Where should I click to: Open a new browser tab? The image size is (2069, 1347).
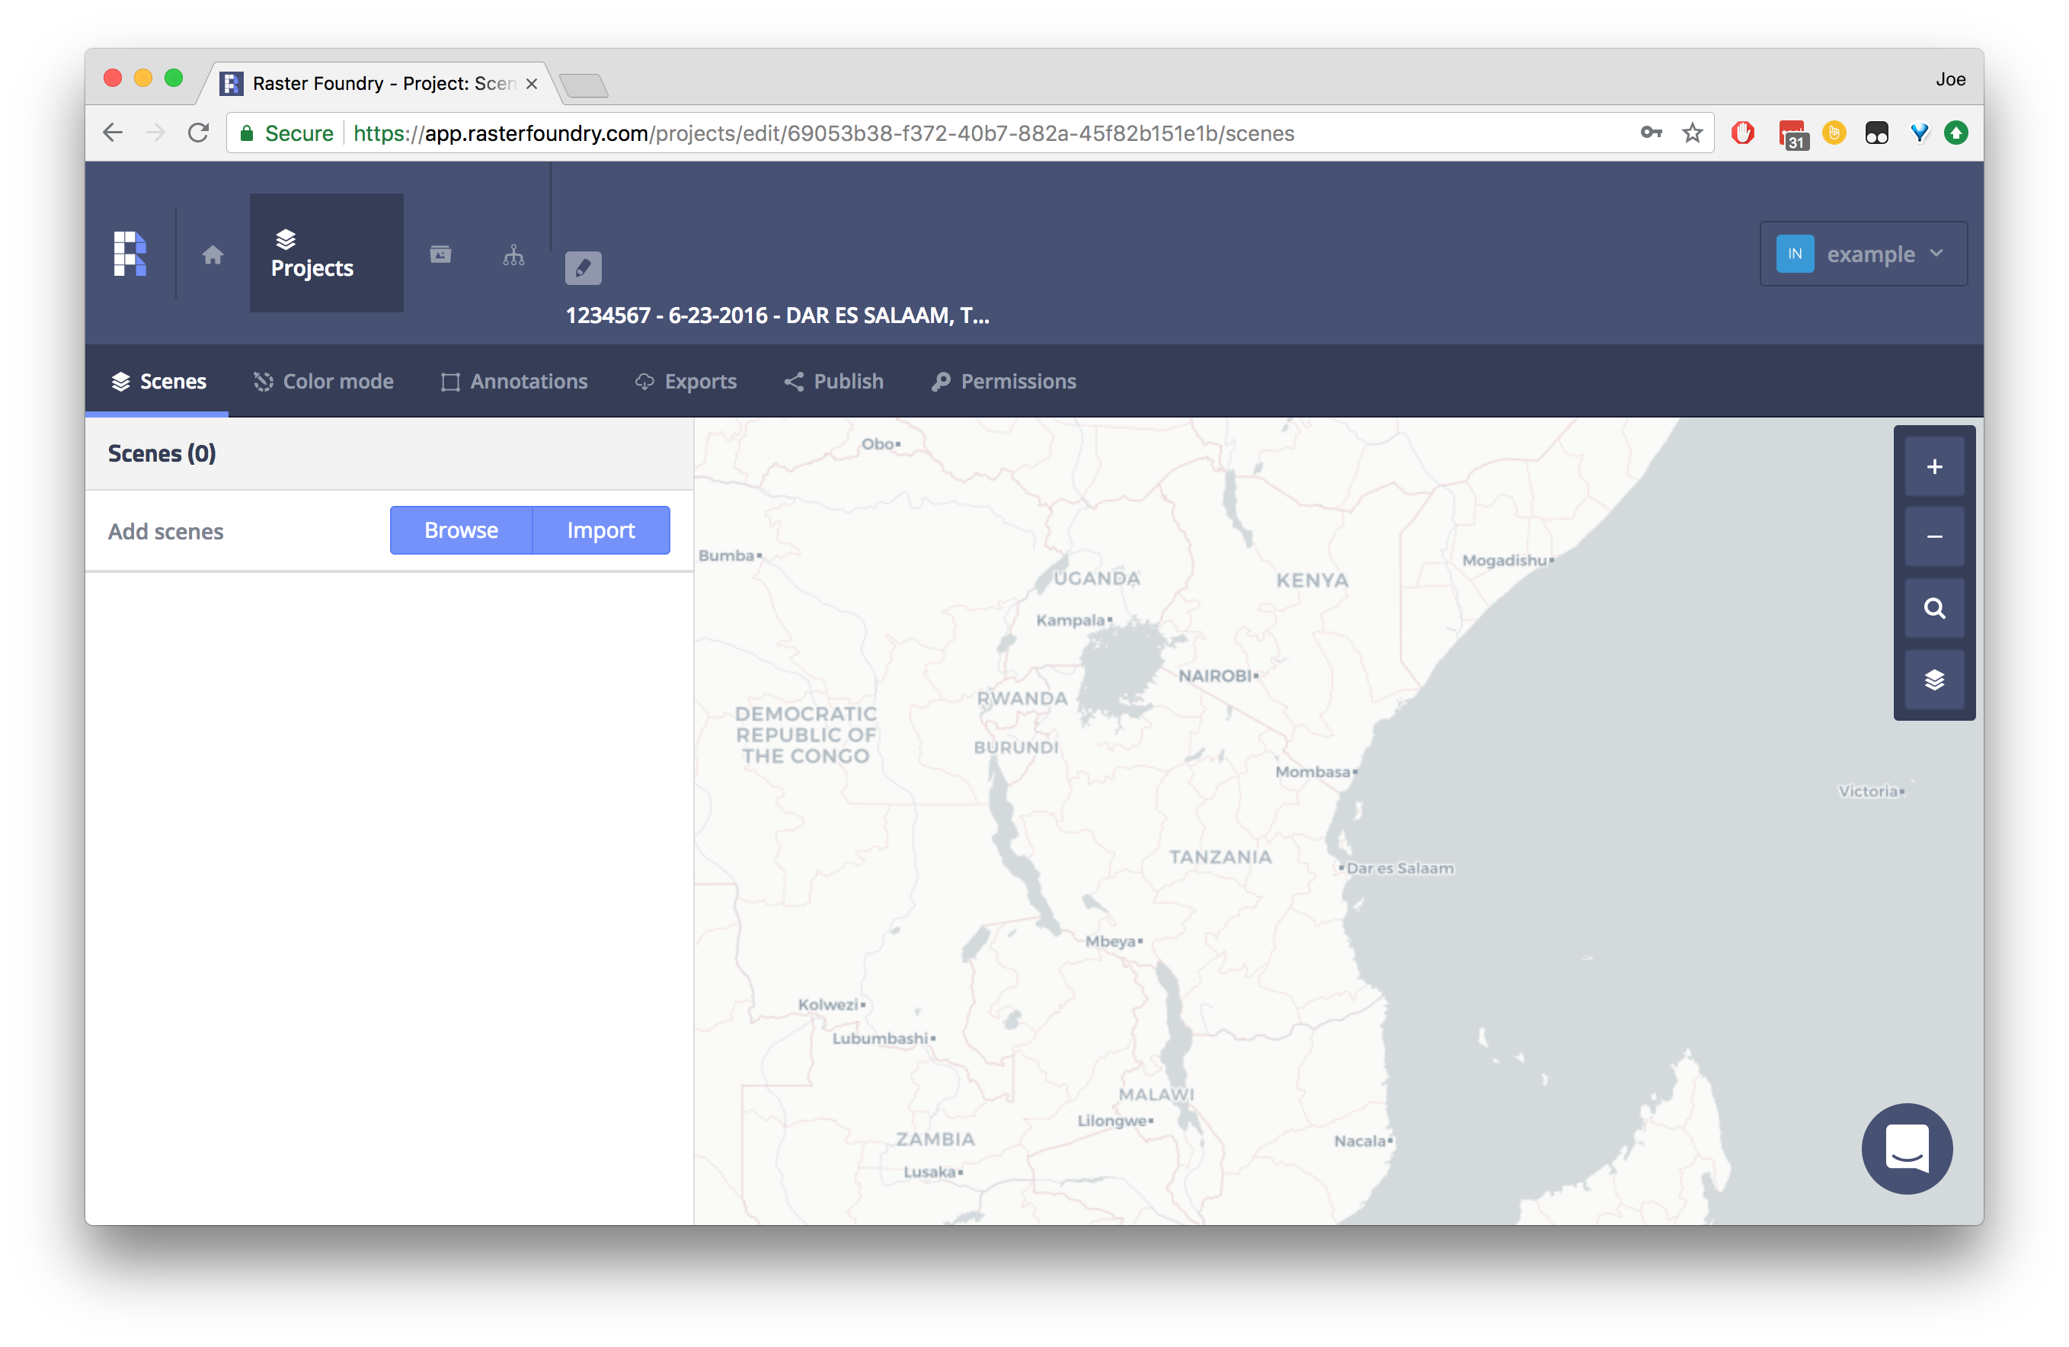coord(584,85)
